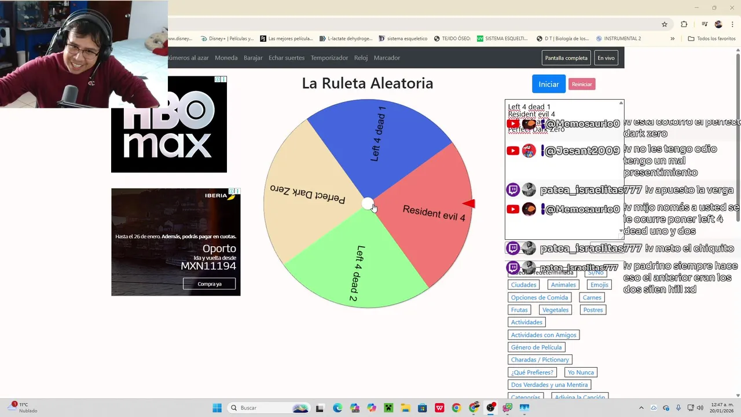Viewport: 741px width, 417px height.
Task: Open the Chrome three-dot menu
Action: point(732,24)
